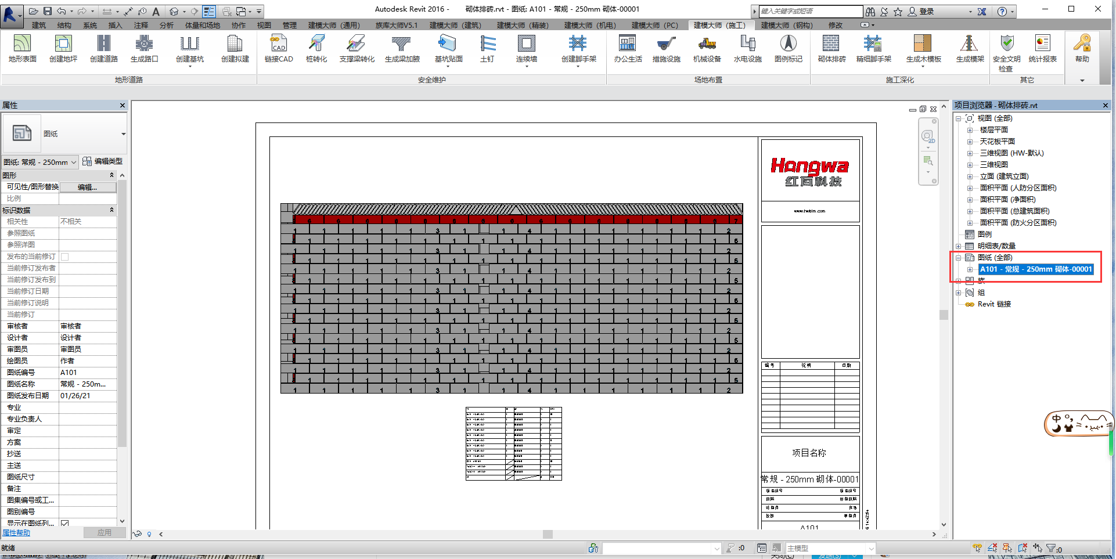The height and width of the screenshot is (559, 1116).
Task: Click the 创建脚手架 scaffold tool
Action: 578,50
